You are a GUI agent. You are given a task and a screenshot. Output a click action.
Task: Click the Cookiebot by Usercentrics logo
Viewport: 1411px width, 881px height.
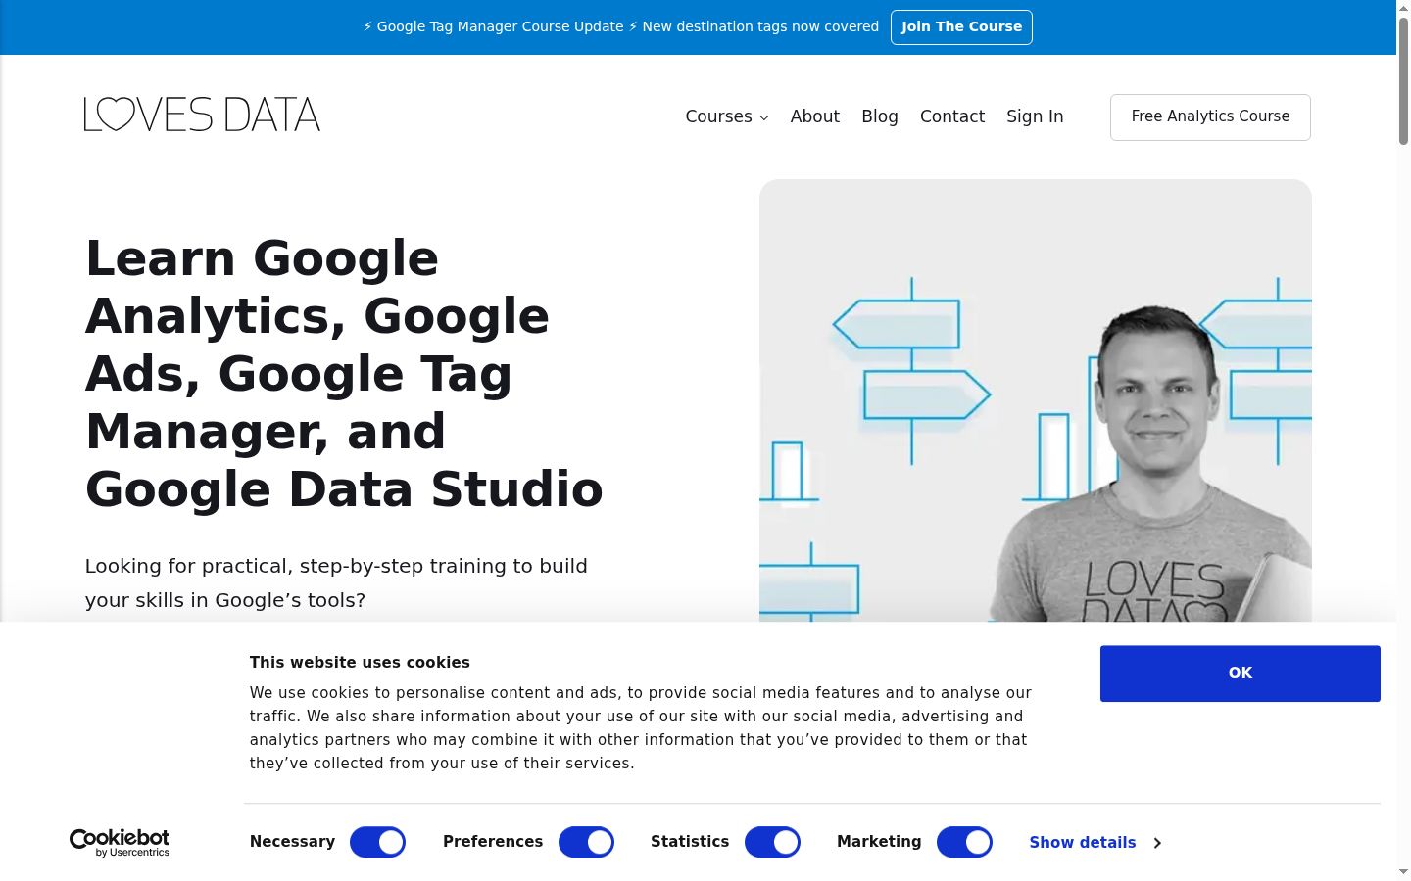pyautogui.click(x=120, y=843)
